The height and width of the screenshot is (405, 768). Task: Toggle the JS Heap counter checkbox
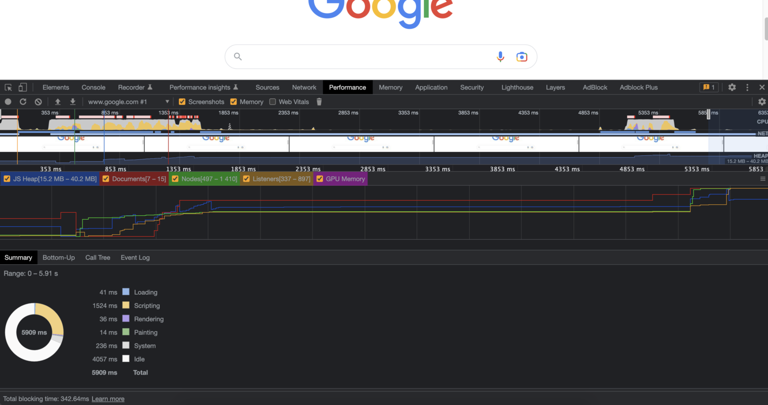[x=7, y=179]
